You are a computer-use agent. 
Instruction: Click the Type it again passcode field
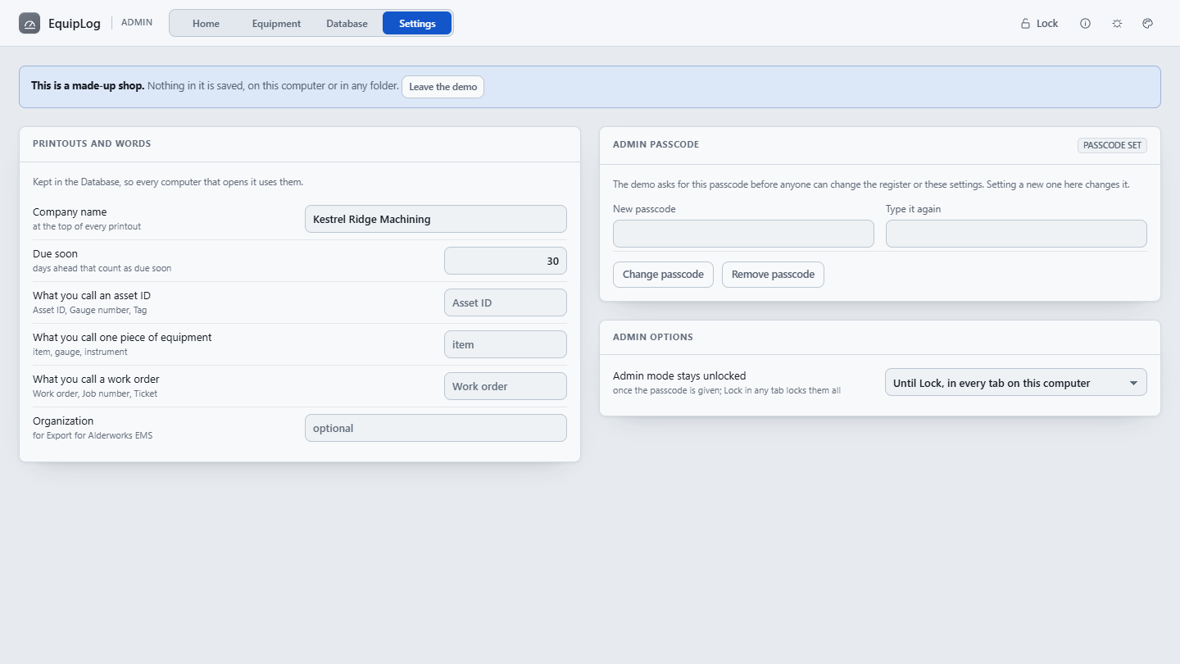[x=1016, y=234]
